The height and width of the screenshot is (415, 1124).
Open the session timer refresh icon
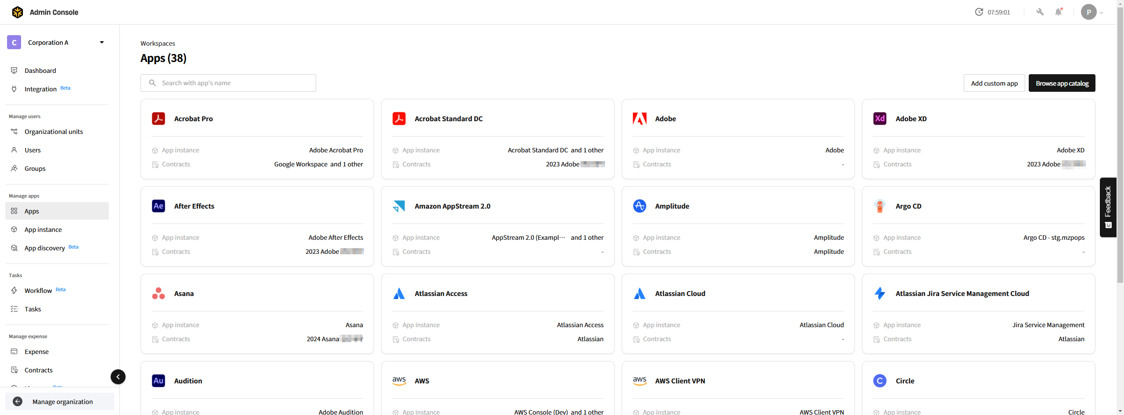979,12
